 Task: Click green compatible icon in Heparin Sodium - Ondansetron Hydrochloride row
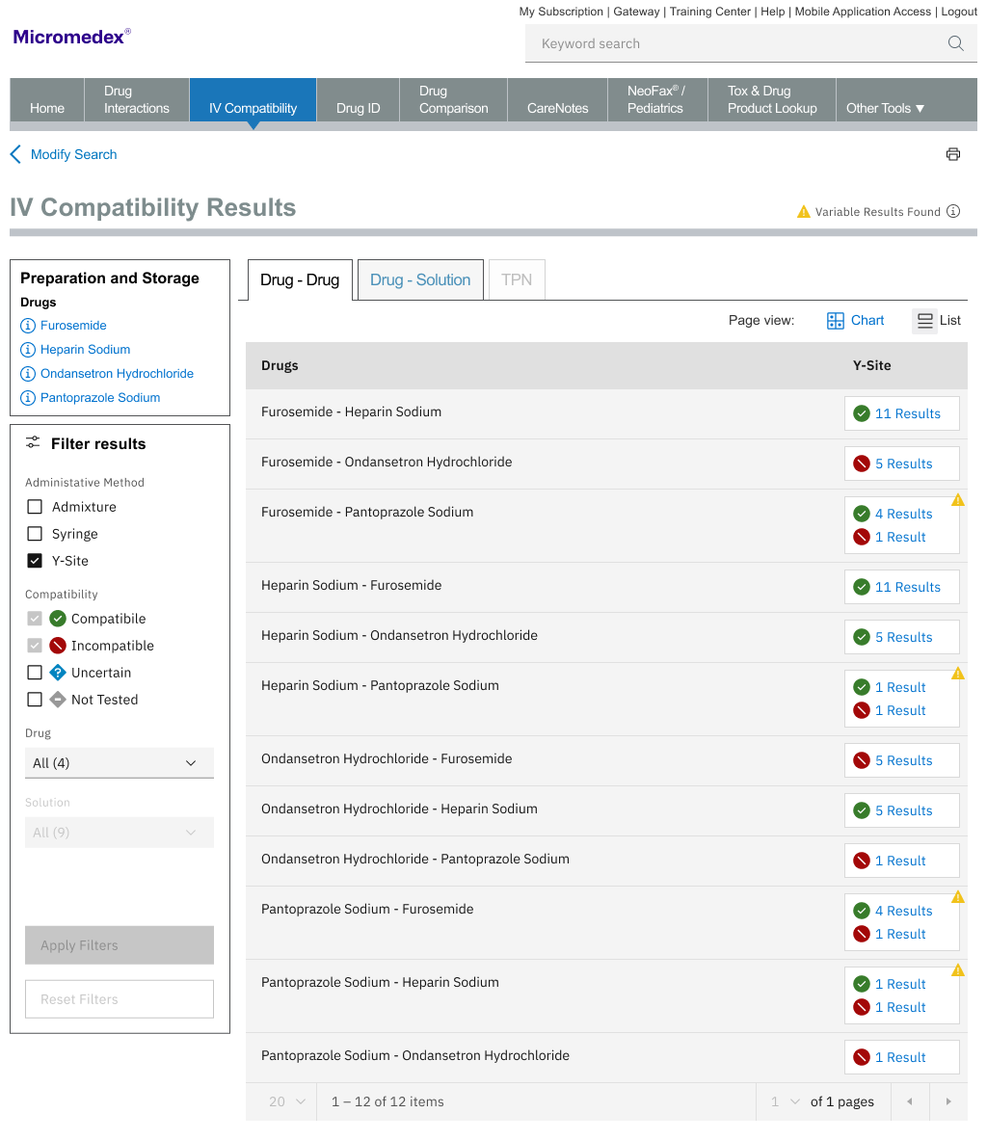coord(861,637)
